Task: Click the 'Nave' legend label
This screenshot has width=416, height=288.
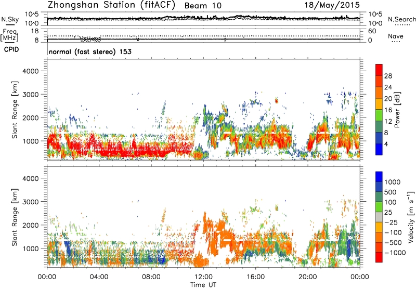Action: coord(396,36)
